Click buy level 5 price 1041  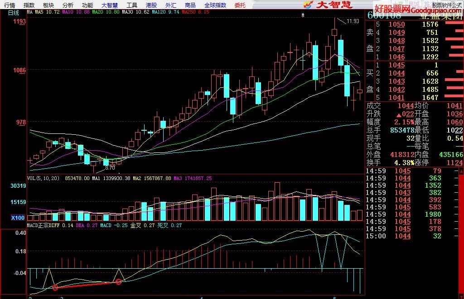click(x=396, y=98)
